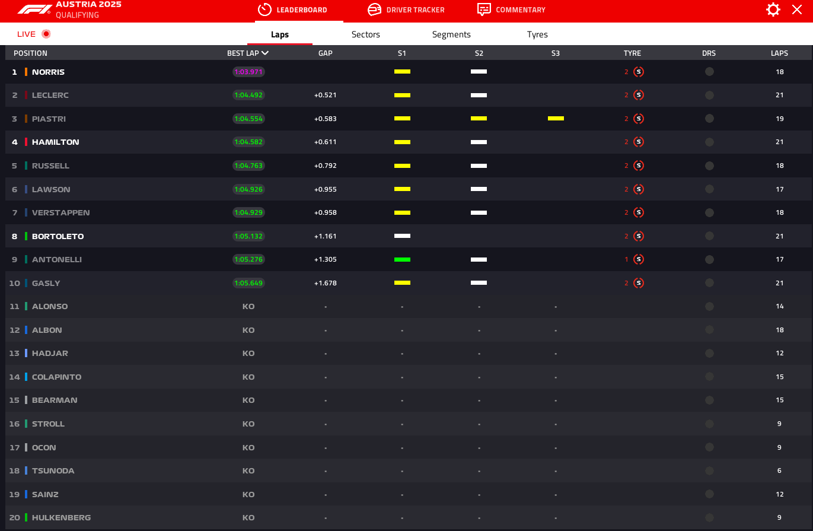Select driver ANTONELLI in leaderboard
Image resolution: width=813 pixels, height=531 pixels.
click(x=57, y=259)
